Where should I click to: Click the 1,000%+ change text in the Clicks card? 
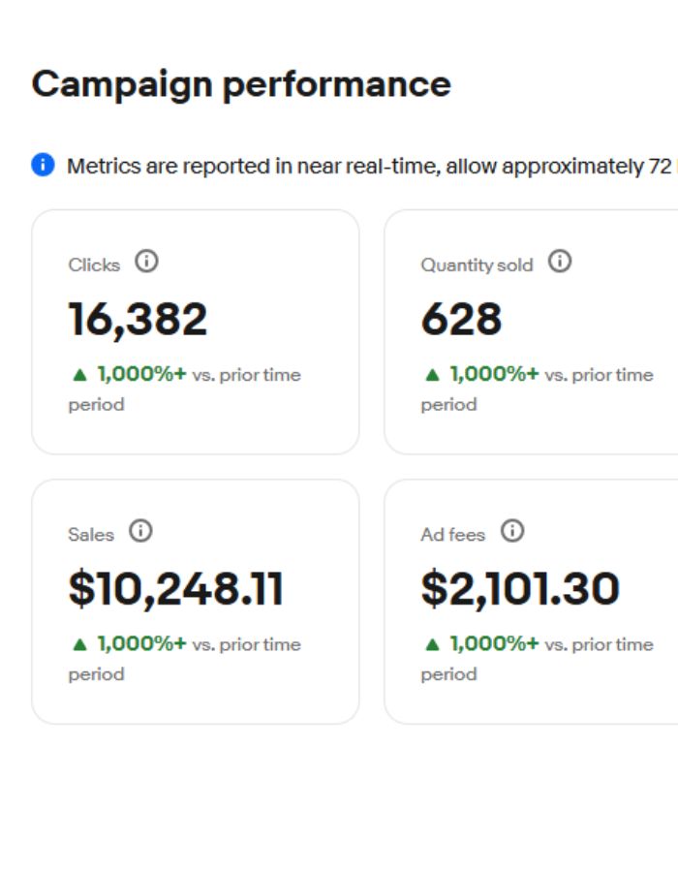(x=141, y=374)
